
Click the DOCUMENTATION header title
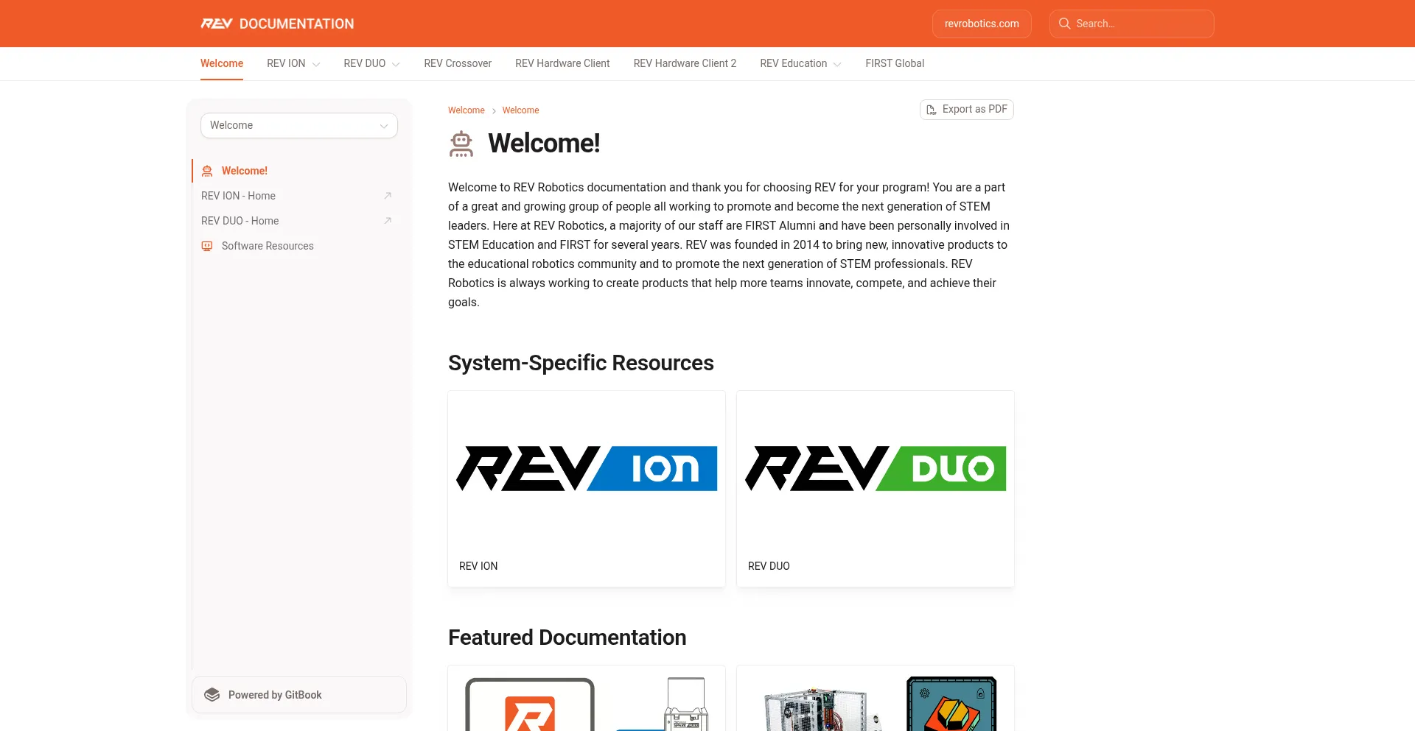[296, 24]
